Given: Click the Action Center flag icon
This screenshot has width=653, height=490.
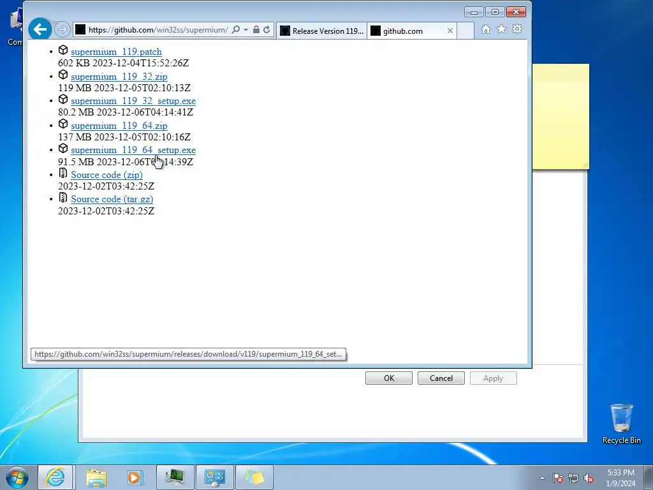Looking at the screenshot, I should coord(557,478).
